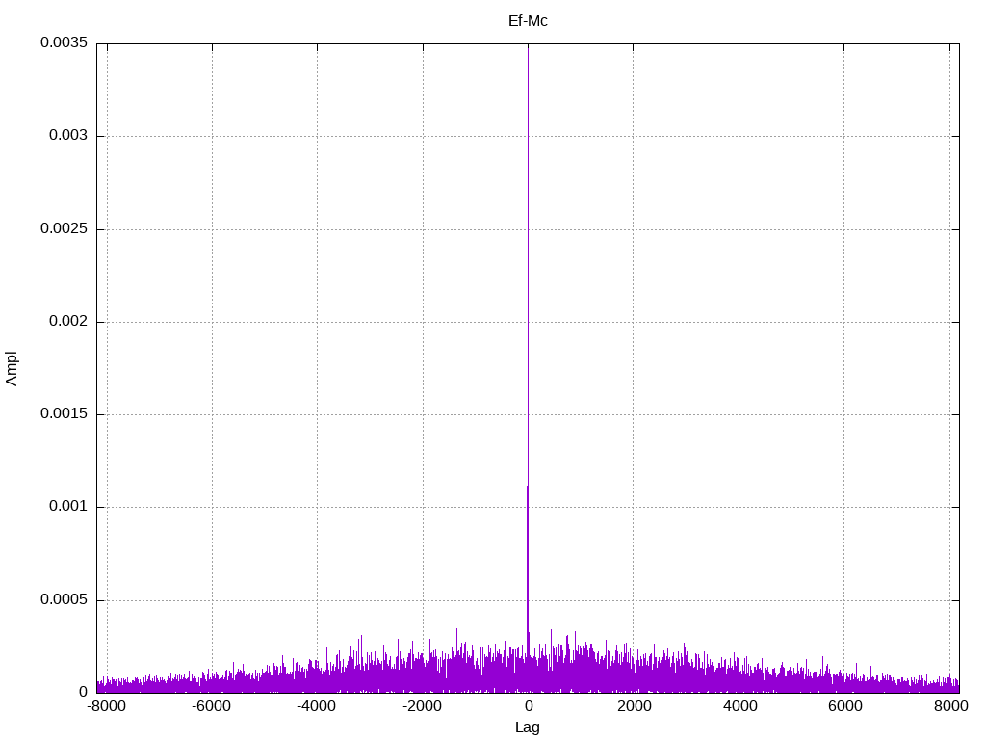Click the plot title Ef-Mc
The height and width of the screenshot is (740, 986).
click(528, 21)
